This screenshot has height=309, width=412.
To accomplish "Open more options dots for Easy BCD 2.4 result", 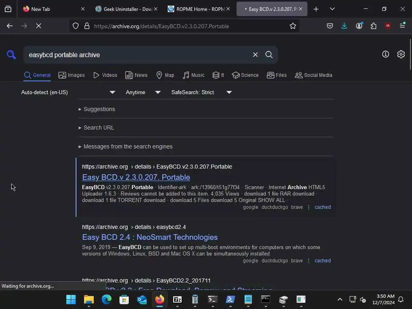I will click(309, 261).
